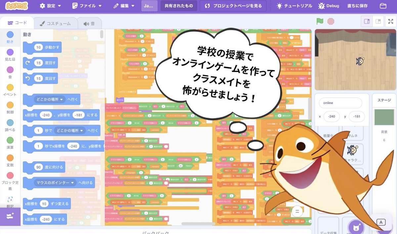The height and width of the screenshot is (234, 397).
Task: Click x座標を 10 ずつ変える block
Action: tap(47, 204)
